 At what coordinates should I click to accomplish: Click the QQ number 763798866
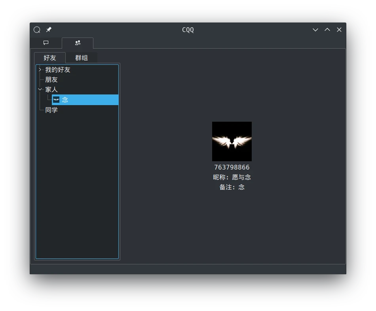tap(232, 167)
